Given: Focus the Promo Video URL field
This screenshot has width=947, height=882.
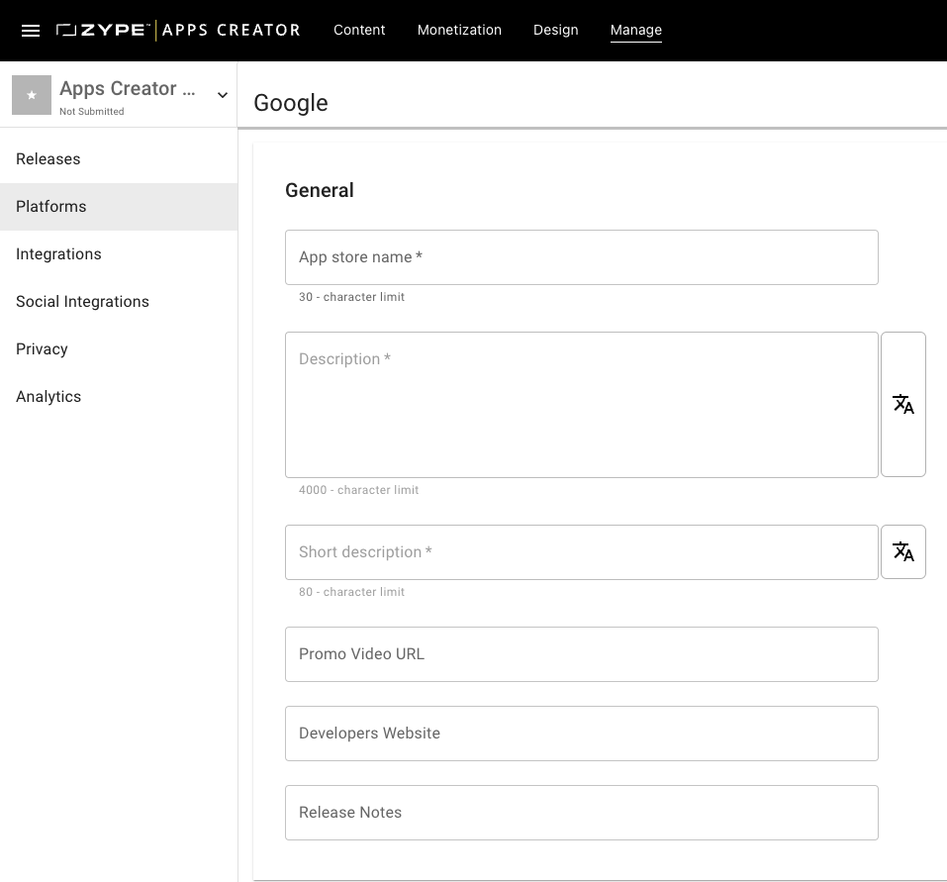Looking at the screenshot, I should coord(582,654).
